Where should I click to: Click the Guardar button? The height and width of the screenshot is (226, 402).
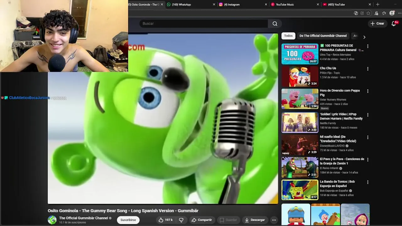228,220
